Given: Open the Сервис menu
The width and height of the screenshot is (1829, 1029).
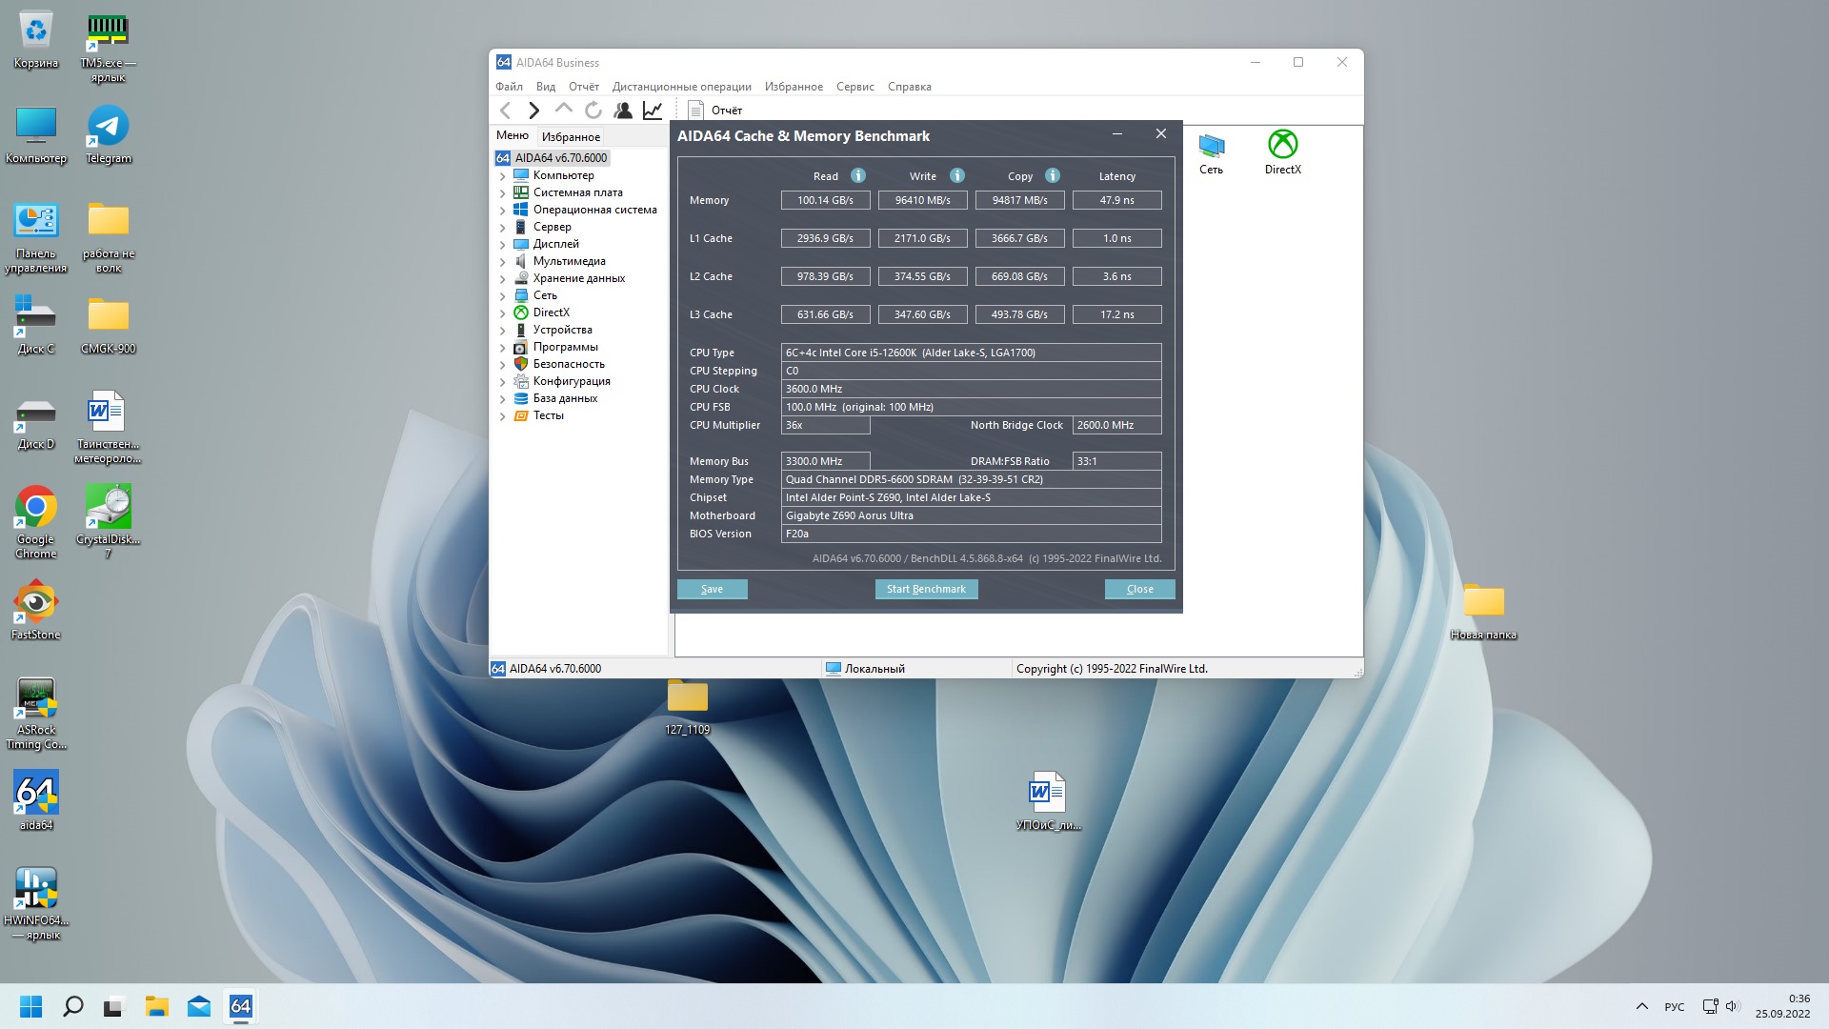Looking at the screenshot, I should coord(854,87).
